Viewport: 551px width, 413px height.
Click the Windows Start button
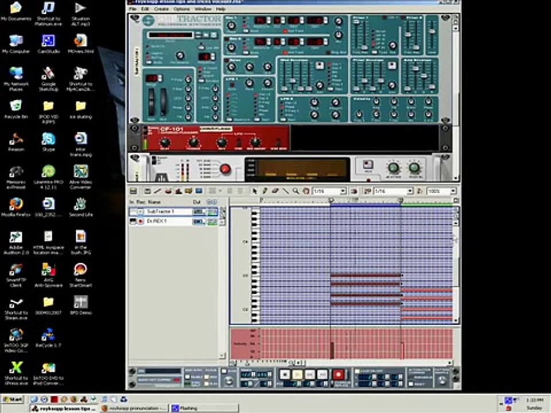[13, 400]
